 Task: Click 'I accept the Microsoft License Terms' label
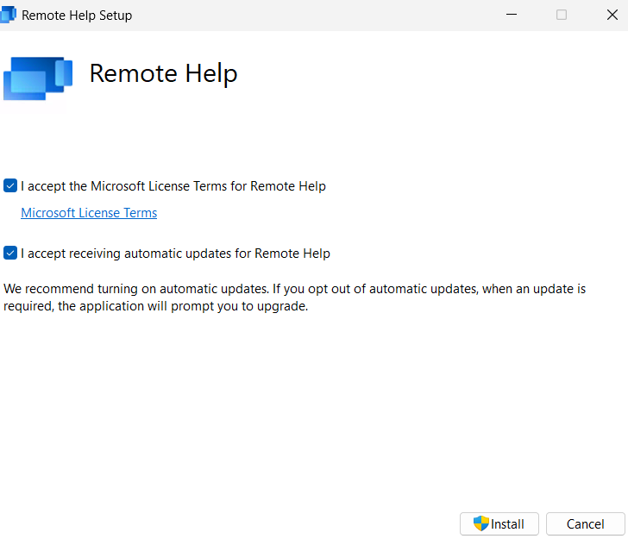173,186
